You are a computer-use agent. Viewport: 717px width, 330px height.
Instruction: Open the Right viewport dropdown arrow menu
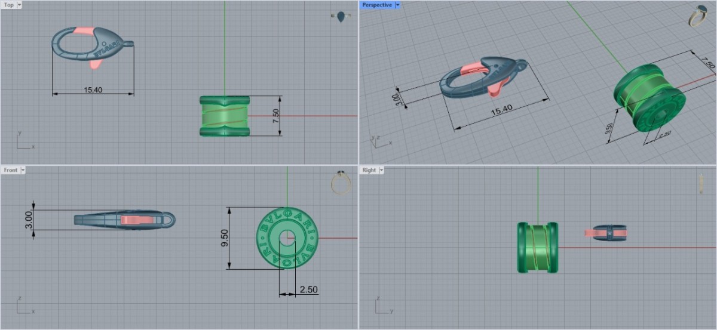pos(382,170)
